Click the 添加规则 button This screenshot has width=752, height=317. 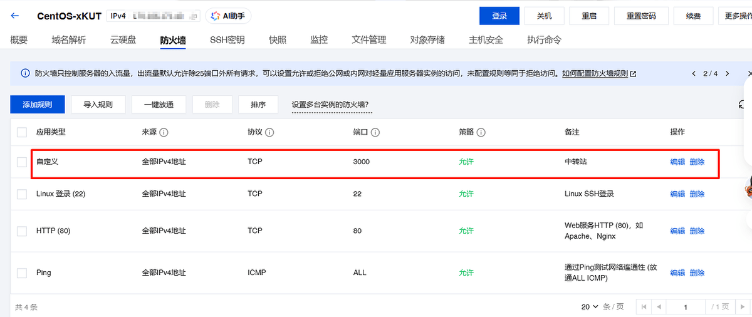(x=38, y=105)
